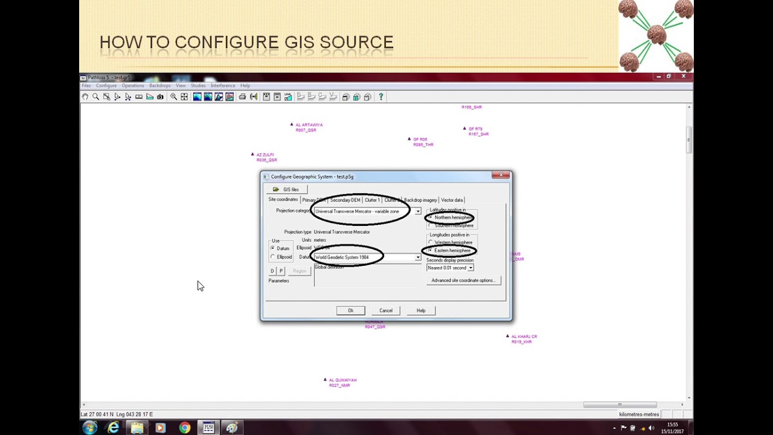Viewport: 773px width, 435px height.
Task: Switch to Secondary DEM tab
Action: [x=345, y=200]
